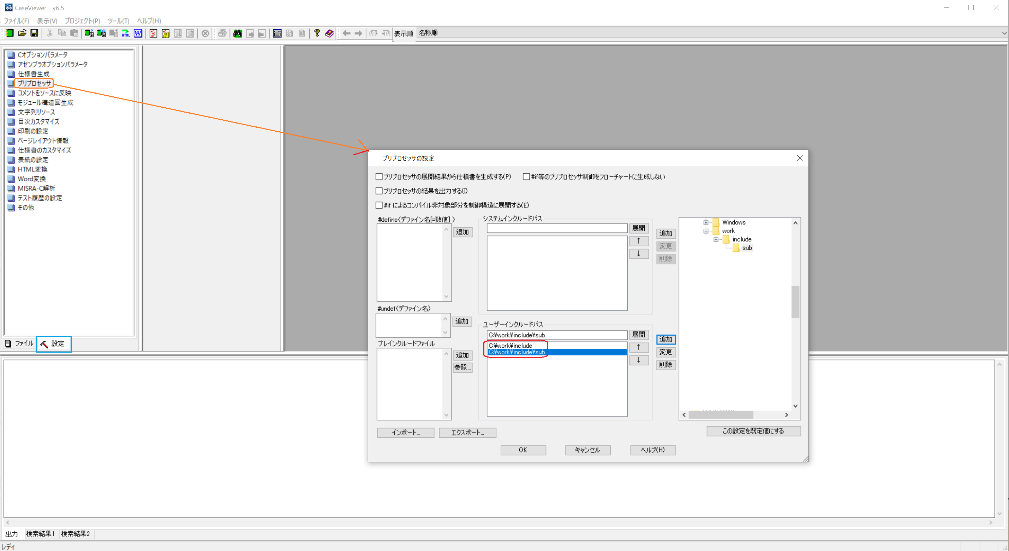The width and height of the screenshot is (1009, 551).
Task: Click the blue window layout toolbar icon
Action: (x=277, y=33)
